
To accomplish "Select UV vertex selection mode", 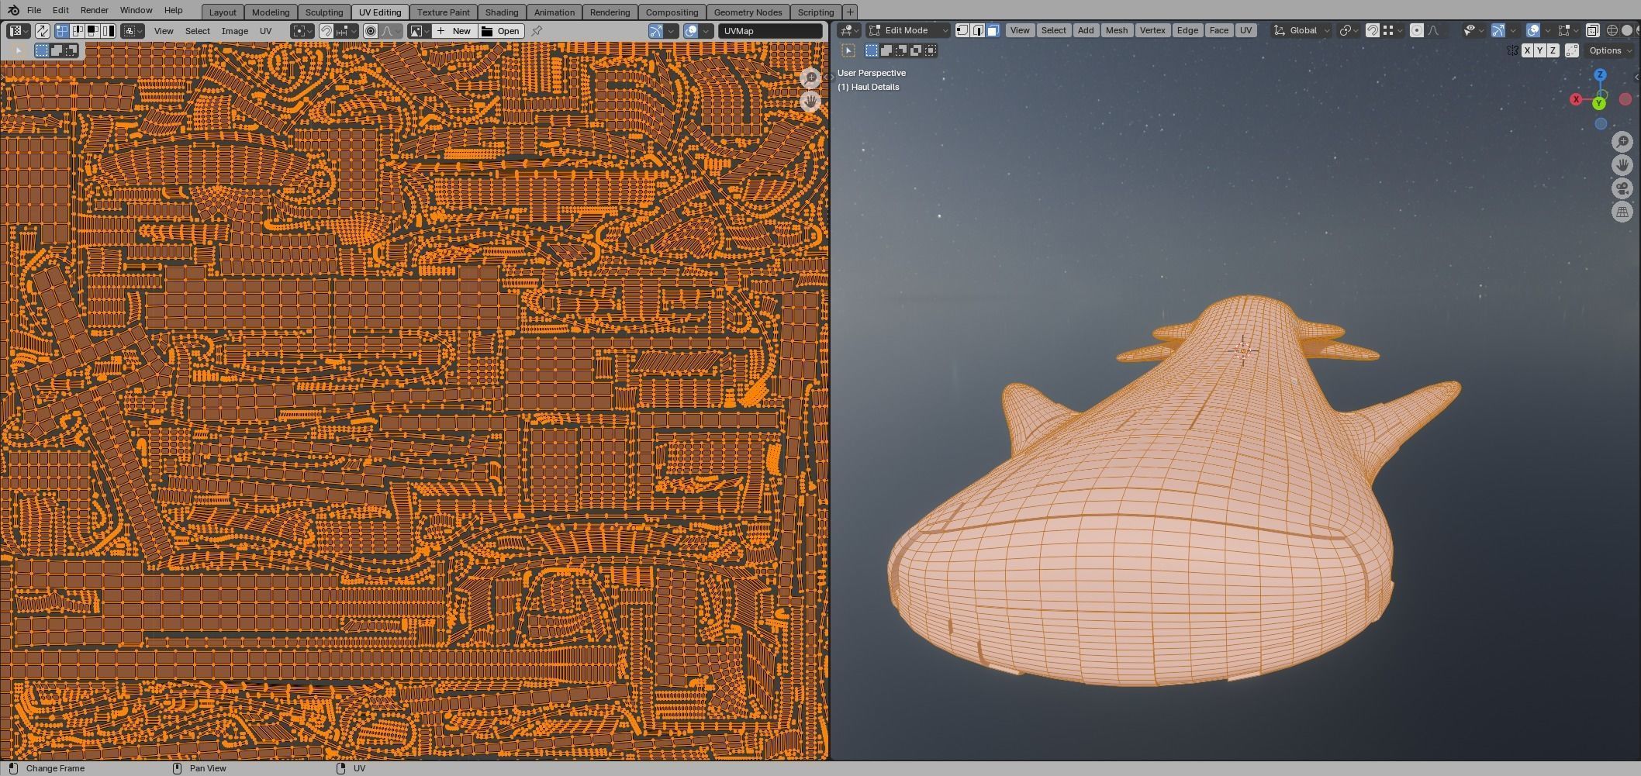I will coord(62,31).
